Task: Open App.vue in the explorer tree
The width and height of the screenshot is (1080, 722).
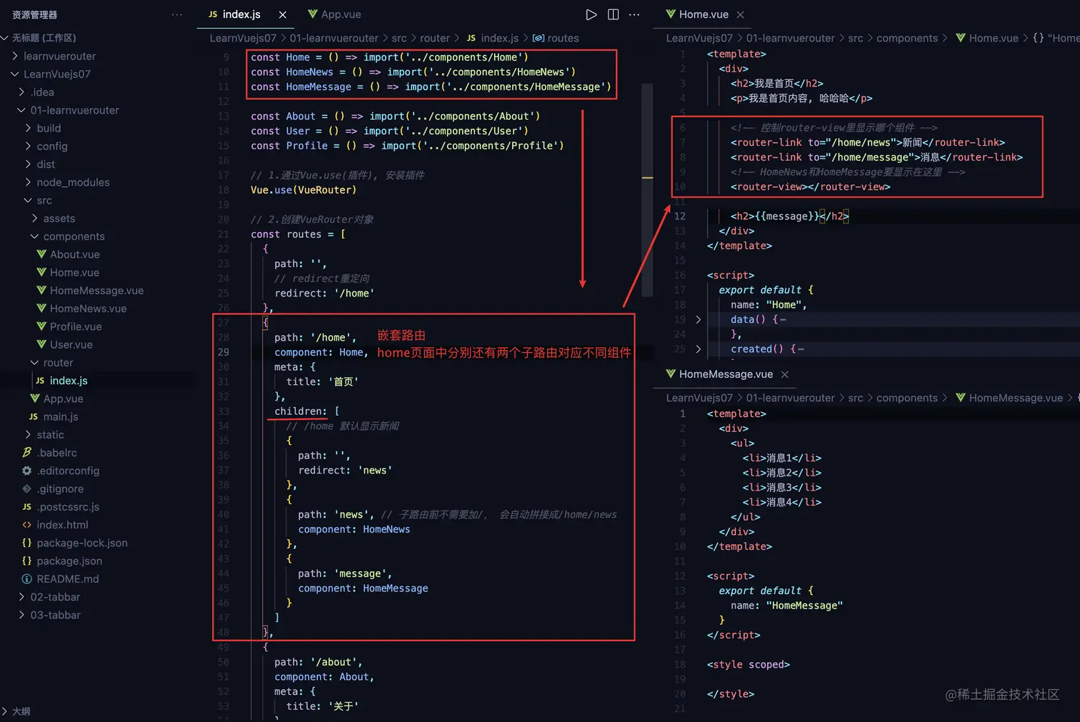Action: tap(63, 398)
